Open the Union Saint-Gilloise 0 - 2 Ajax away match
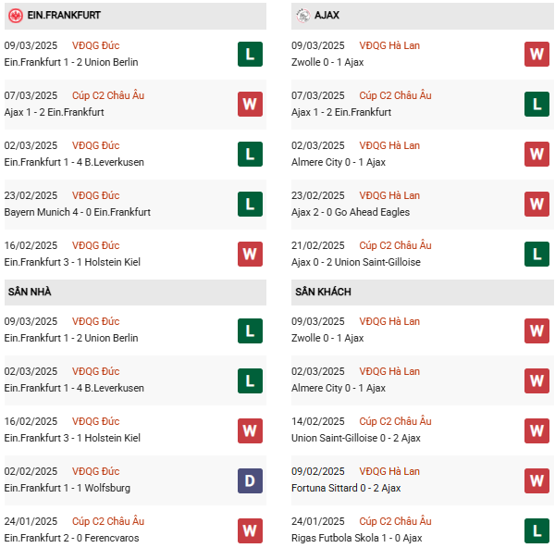Screen dimensions: 555x548 tap(355, 438)
